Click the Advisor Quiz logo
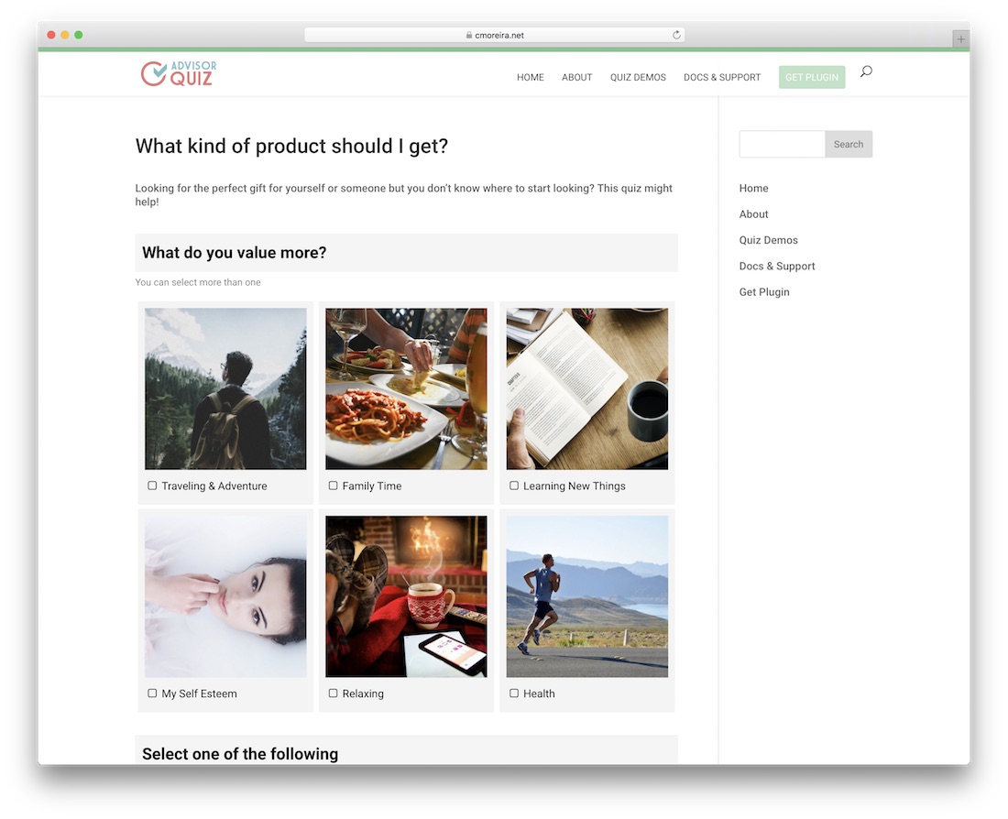The height and width of the screenshot is (819, 1008). [x=179, y=73]
